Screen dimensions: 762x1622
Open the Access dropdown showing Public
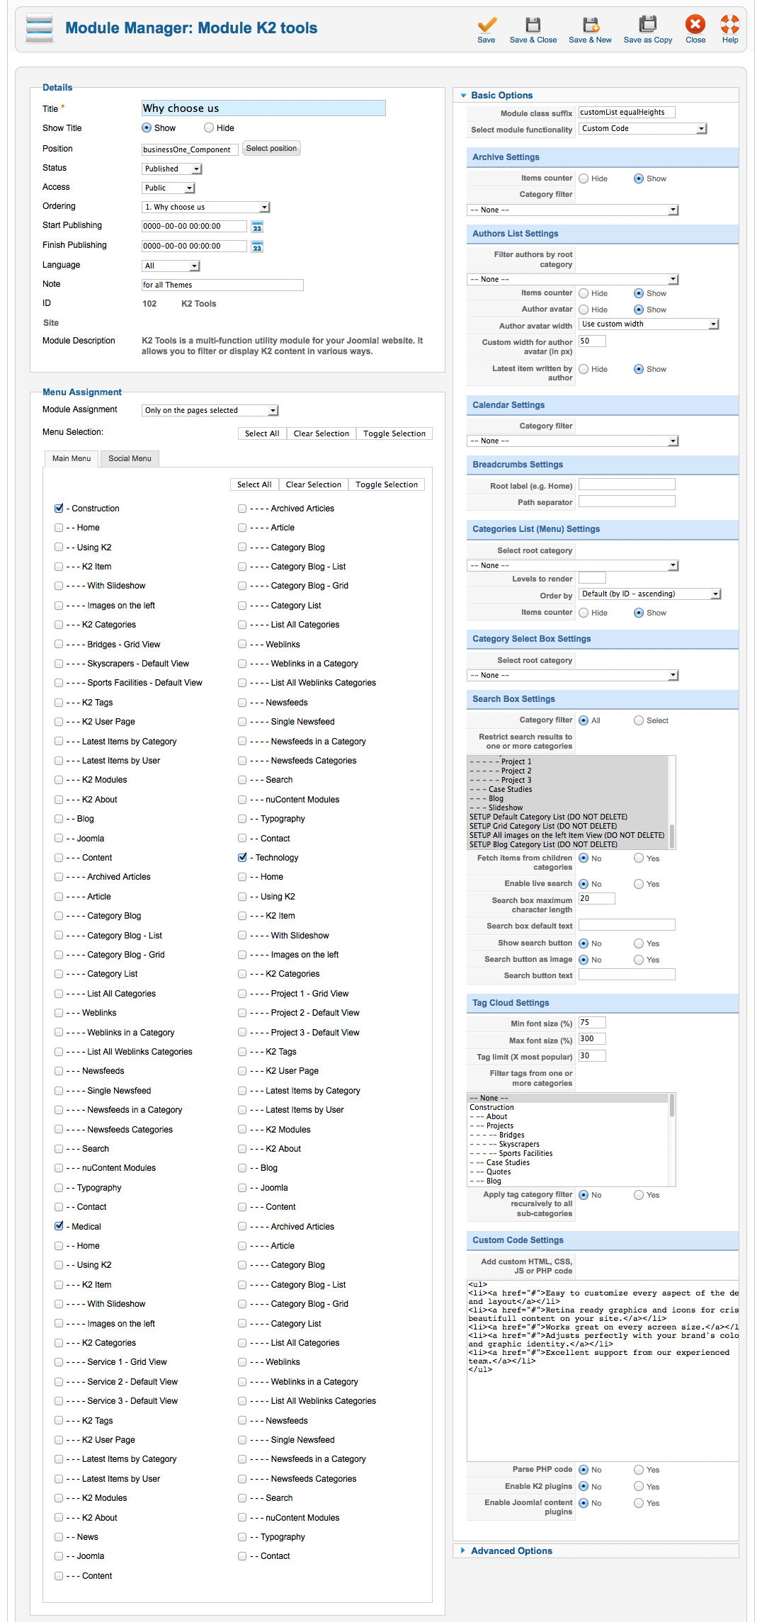pyautogui.click(x=169, y=188)
